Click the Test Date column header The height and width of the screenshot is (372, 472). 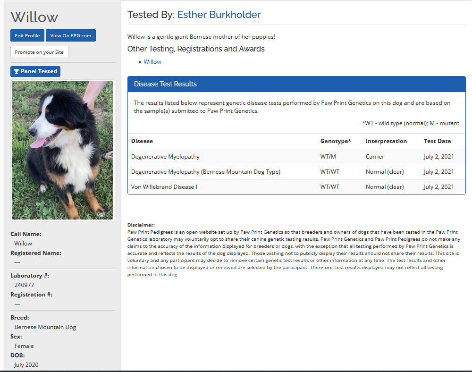click(437, 141)
